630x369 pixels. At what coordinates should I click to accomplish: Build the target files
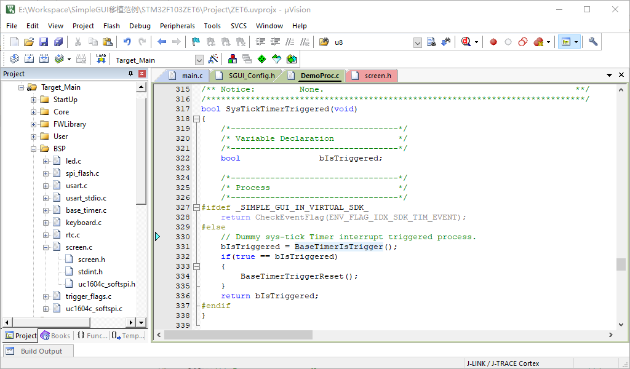[29, 60]
